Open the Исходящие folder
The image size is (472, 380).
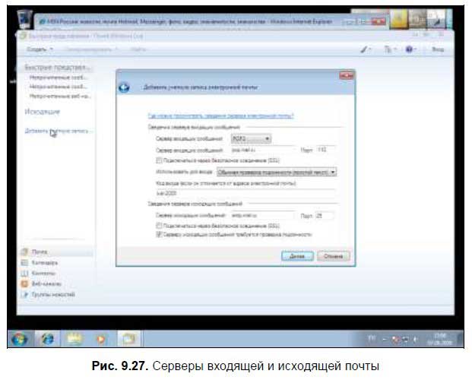coord(42,112)
